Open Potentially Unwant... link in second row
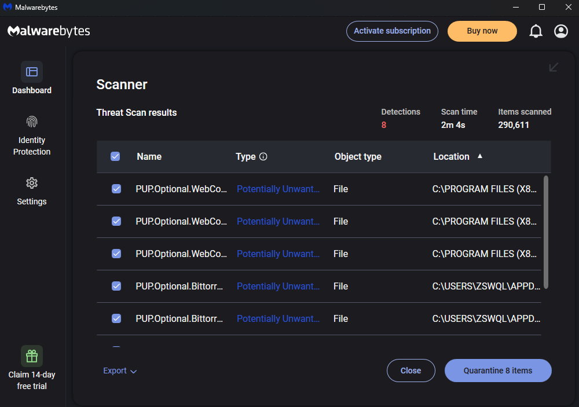 278,221
